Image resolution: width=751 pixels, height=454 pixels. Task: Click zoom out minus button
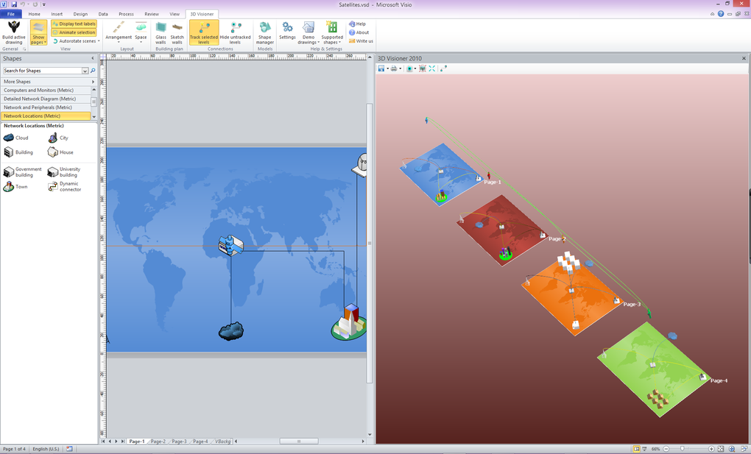(x=666, y=449)
